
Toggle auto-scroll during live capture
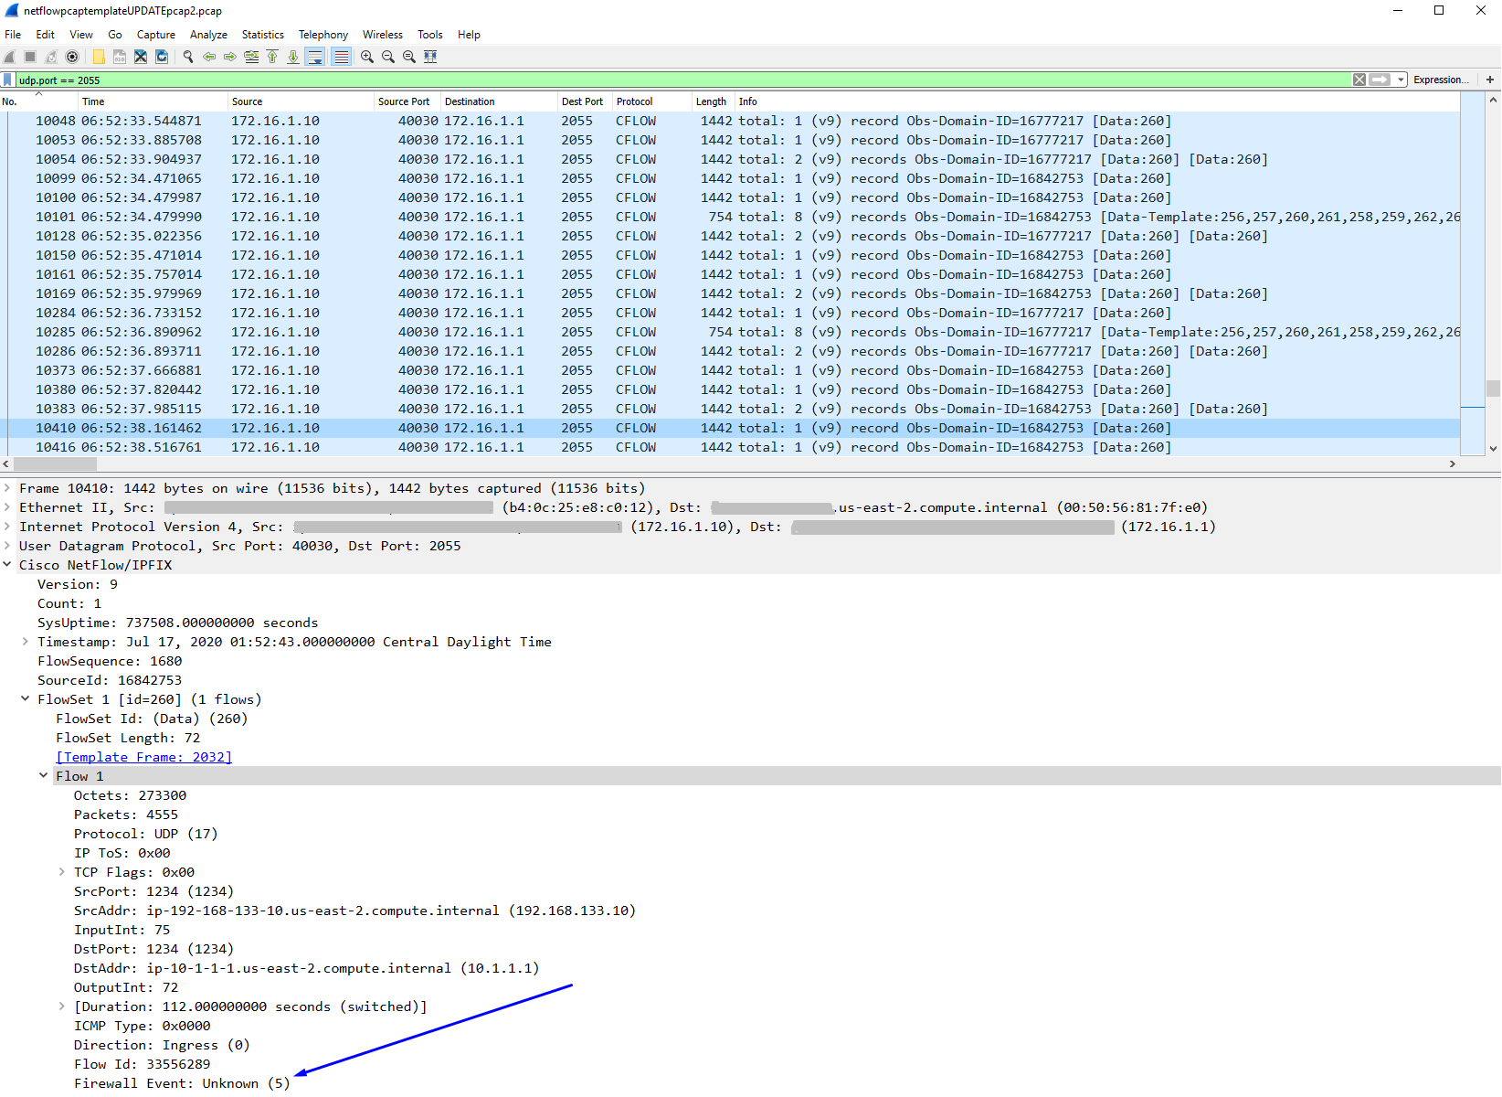point(314,57)
